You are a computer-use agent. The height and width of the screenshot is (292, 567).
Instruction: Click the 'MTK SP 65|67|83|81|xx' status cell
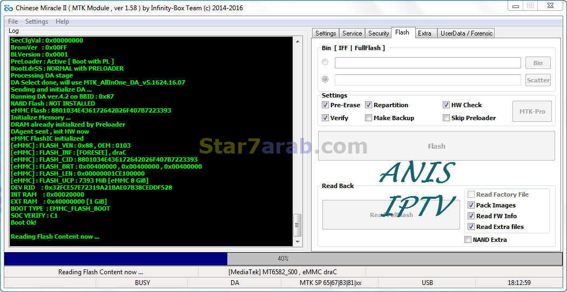pos(330,283)
